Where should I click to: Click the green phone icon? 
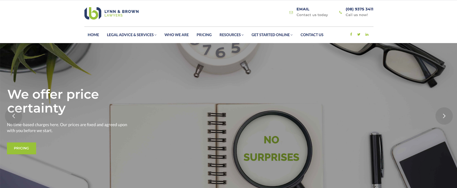click(340, 12)
